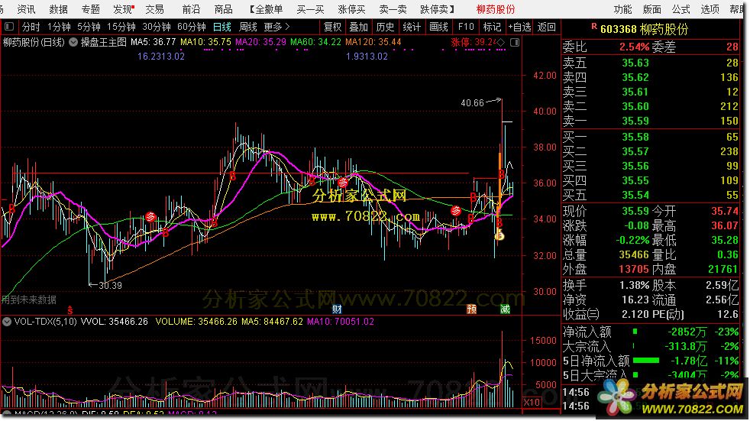This screenshot has width=750, height=421.
Task: Click the red R icon beside 603368
Action: (595, 26)
